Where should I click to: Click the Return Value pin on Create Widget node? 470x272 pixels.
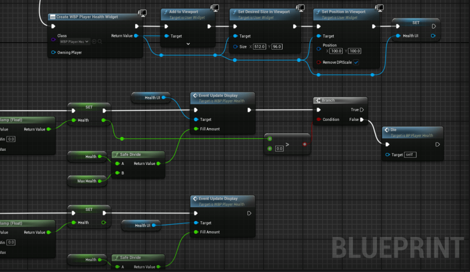(136, 36)
